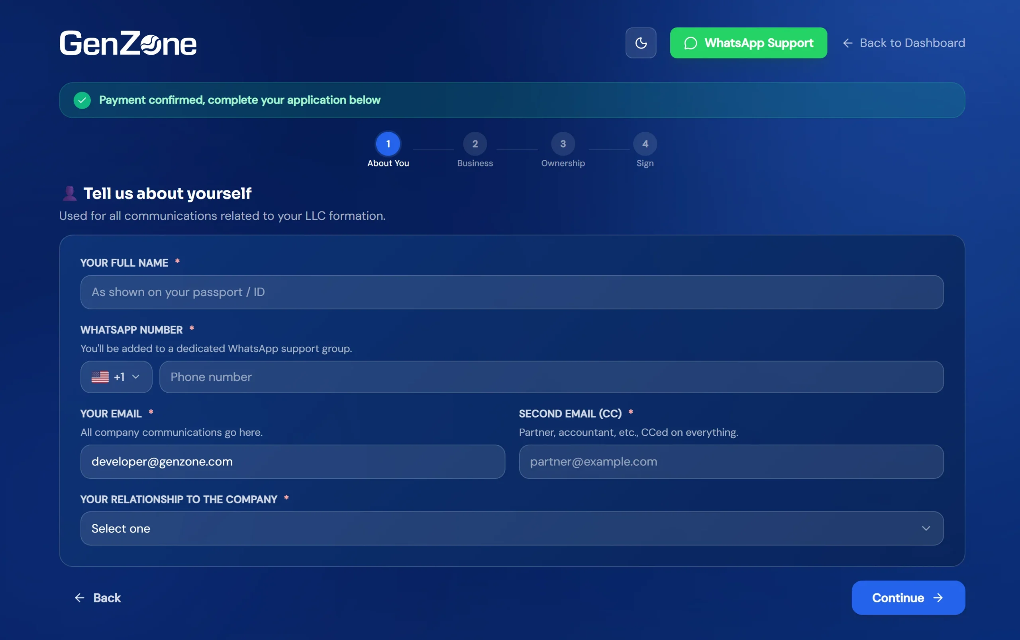Image resolution: width=1020 pixels, height=640 pixels.
Task: Click the 'Tell us about yourself' heading
Action: click(167, 193)
